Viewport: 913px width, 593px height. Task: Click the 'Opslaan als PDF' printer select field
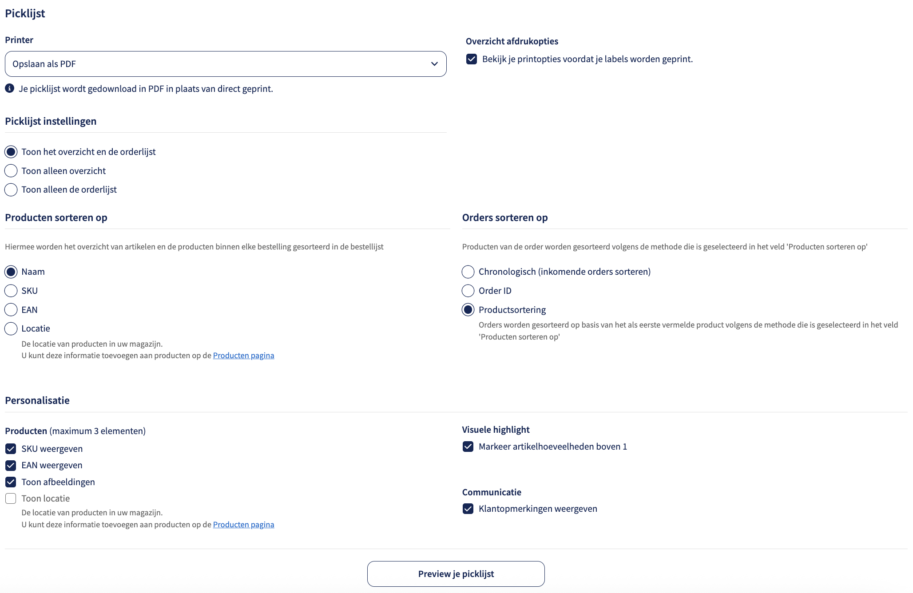tap(226, 64)
